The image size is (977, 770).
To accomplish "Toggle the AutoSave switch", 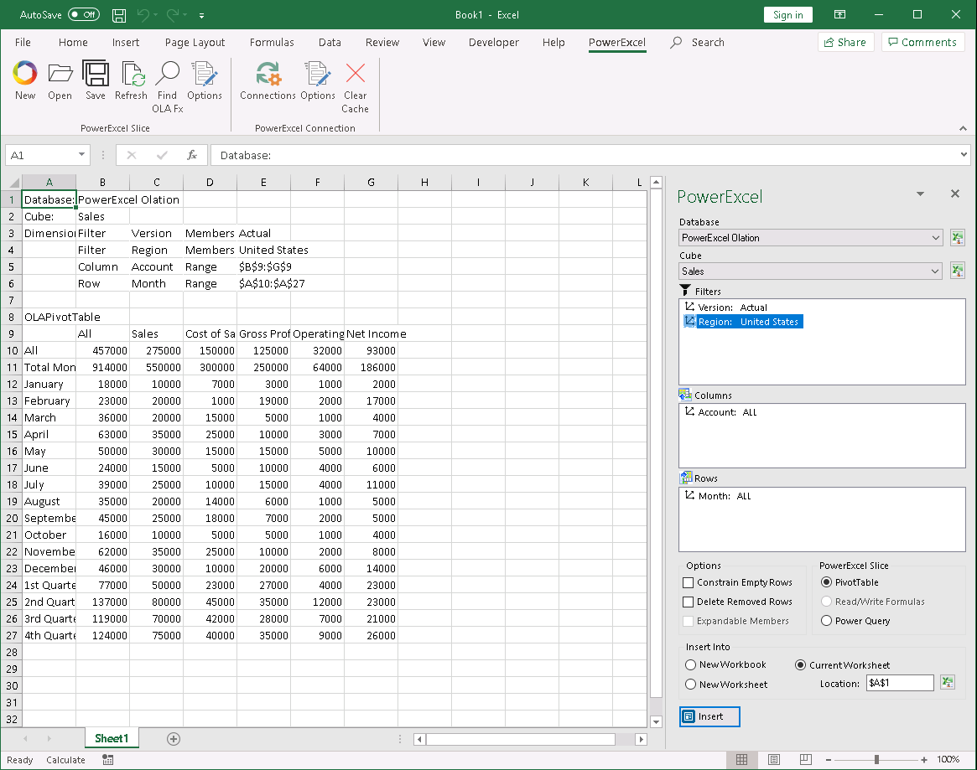I will coord(84,14).
